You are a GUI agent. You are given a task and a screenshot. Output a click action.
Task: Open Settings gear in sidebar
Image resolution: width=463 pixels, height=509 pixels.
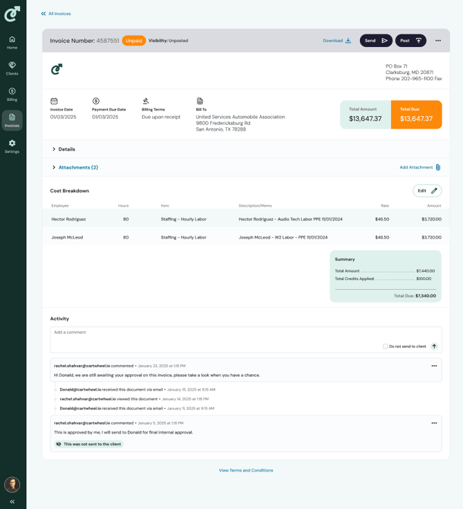coord(12,146)
